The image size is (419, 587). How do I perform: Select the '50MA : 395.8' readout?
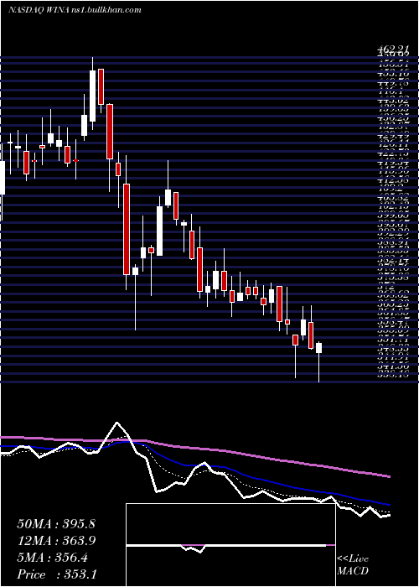coord(56,524)
